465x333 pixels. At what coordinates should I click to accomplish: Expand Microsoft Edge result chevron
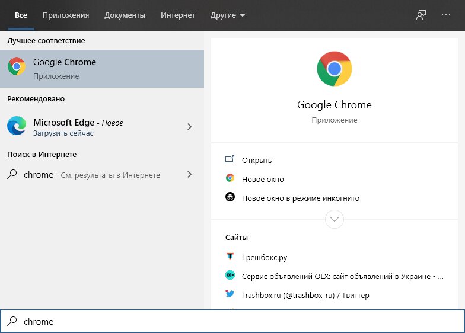(x=190, y=127)
